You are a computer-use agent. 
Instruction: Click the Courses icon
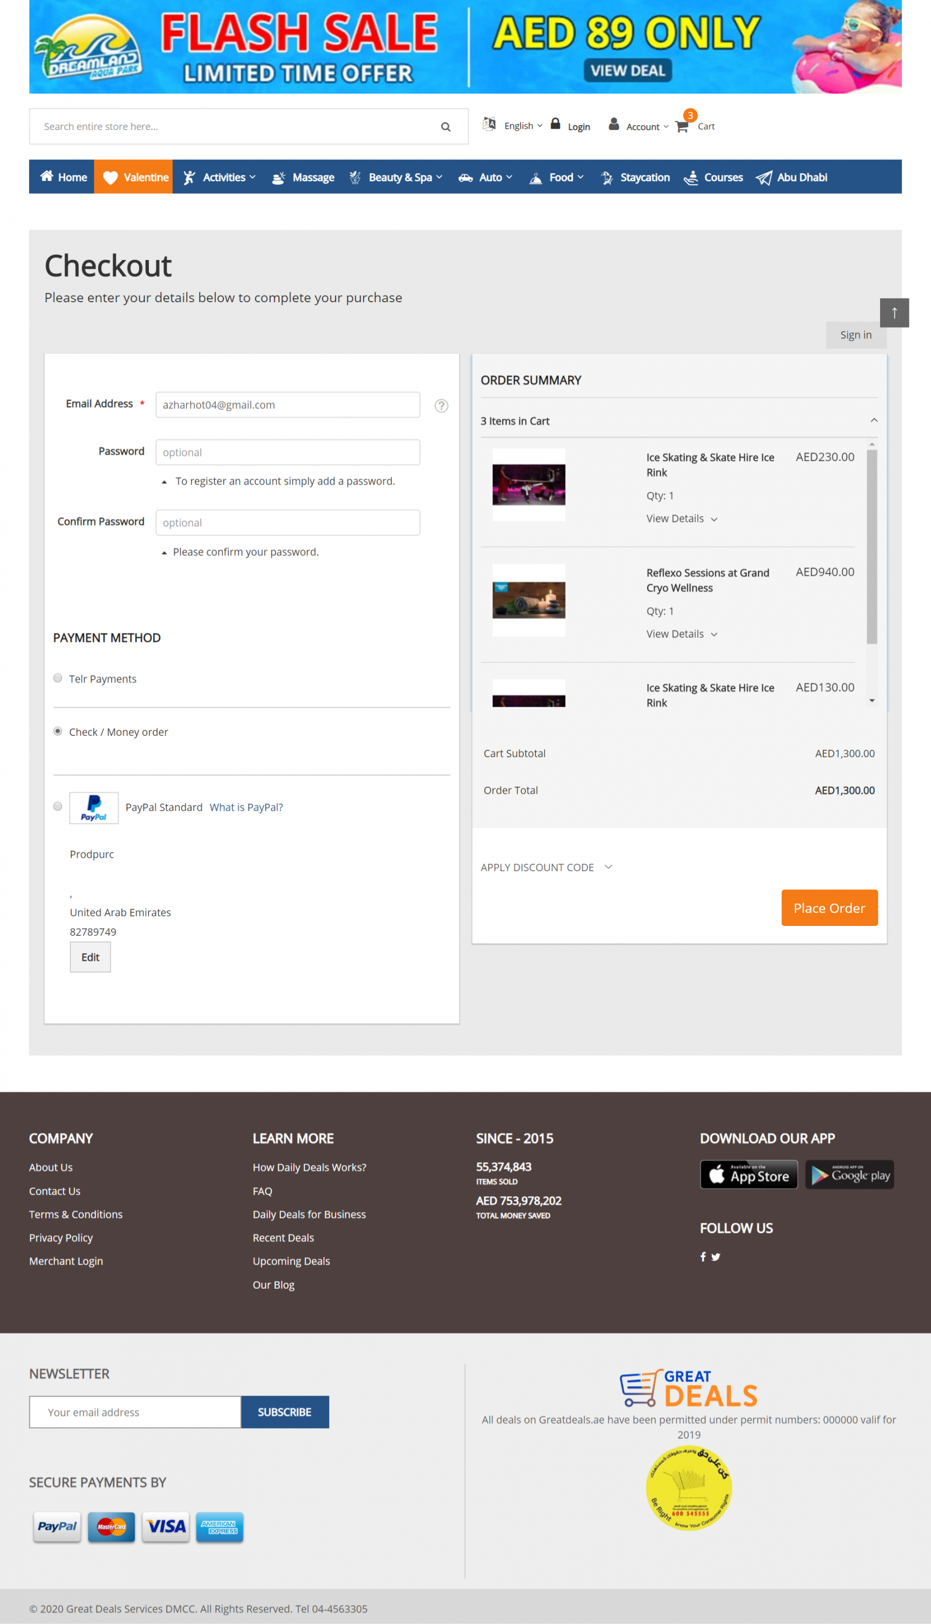(x=691, y=178)
